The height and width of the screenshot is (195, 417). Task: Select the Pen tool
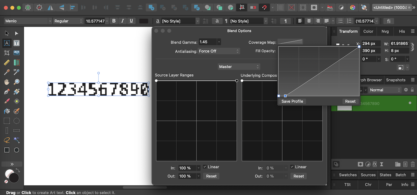coord(7,91)
